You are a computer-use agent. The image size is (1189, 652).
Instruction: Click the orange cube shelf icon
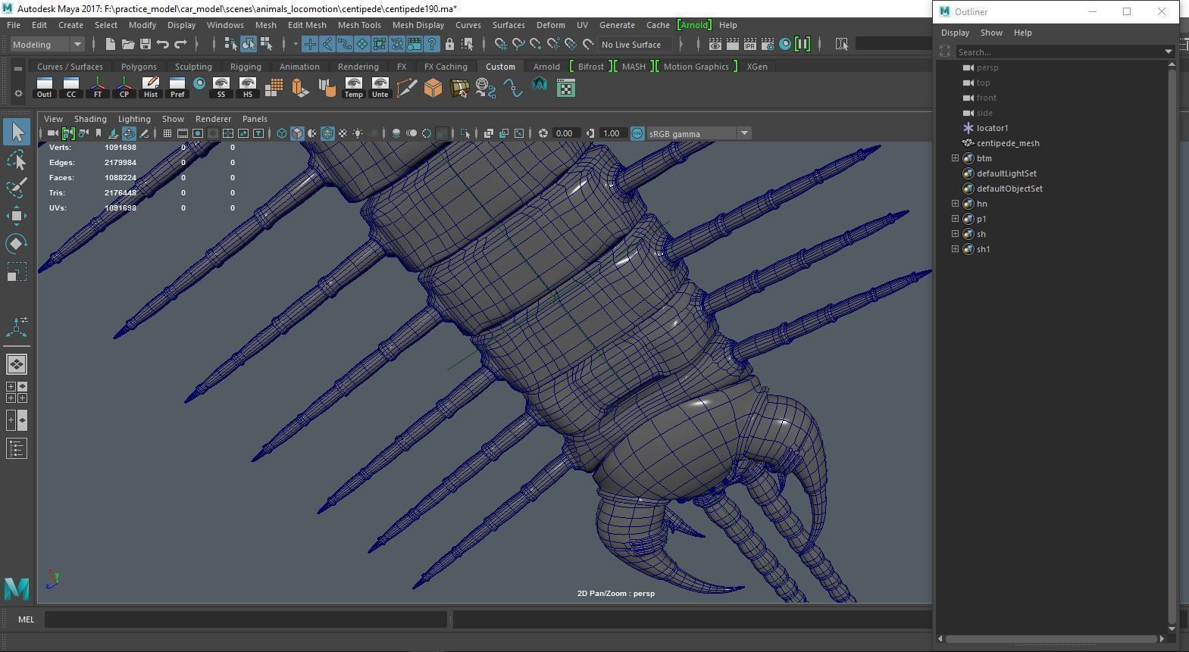(x=433, y=88)
